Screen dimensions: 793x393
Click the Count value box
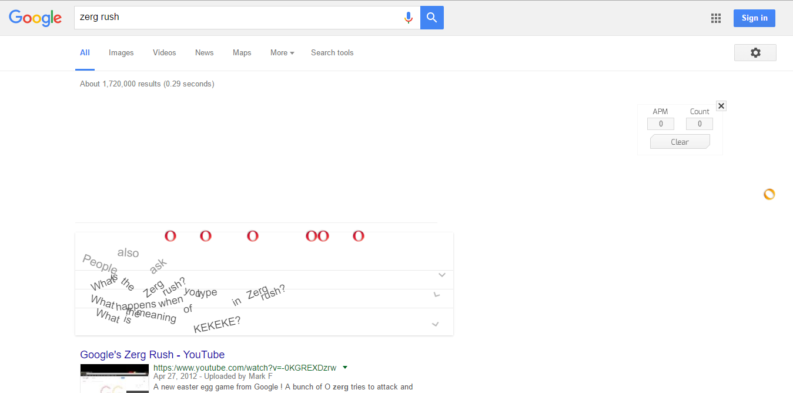click(x=700, y=124)
